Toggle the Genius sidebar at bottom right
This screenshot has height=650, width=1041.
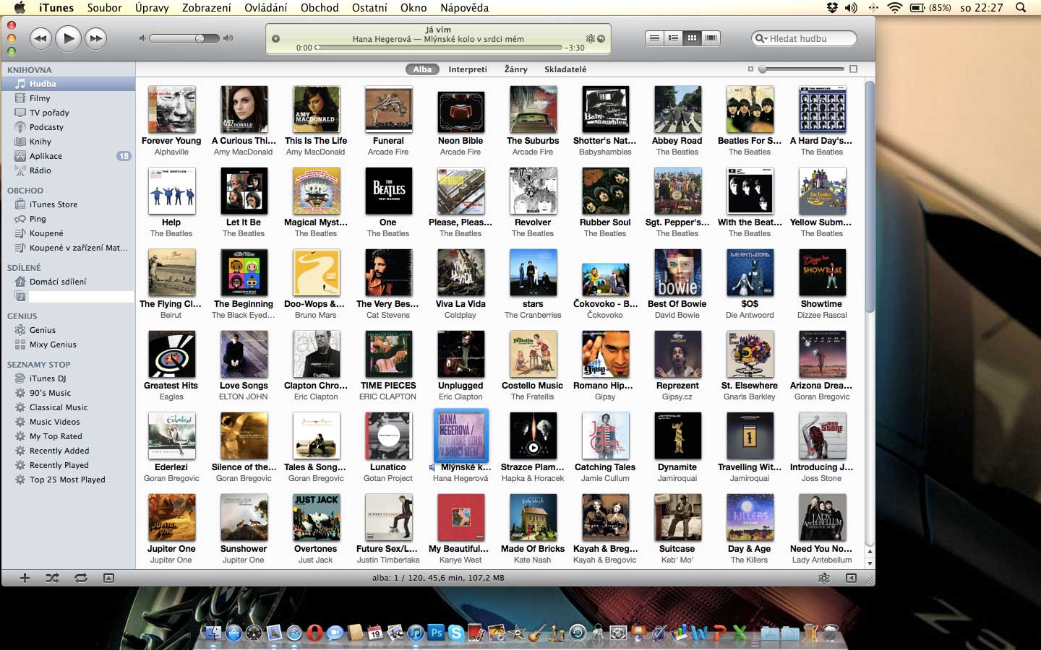coord(851,578)
